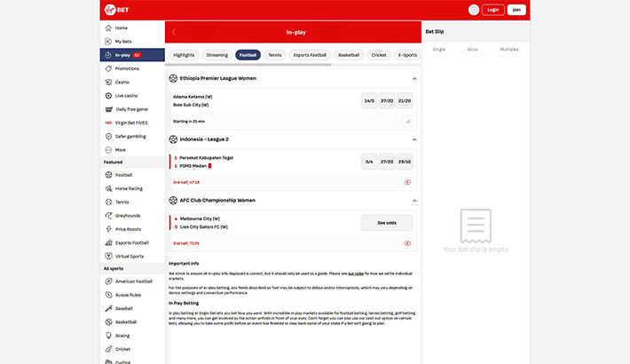Select the Football filter tab

(248, 55)
